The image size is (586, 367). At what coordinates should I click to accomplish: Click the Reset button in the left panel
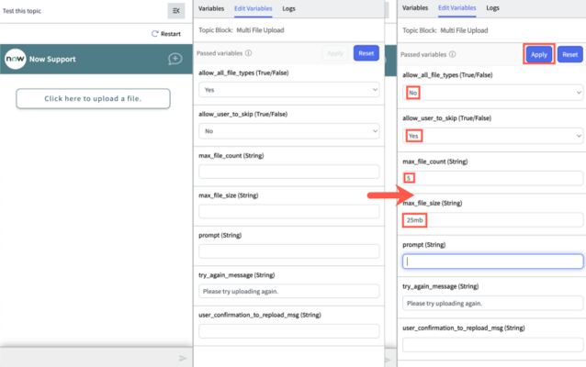366,53
